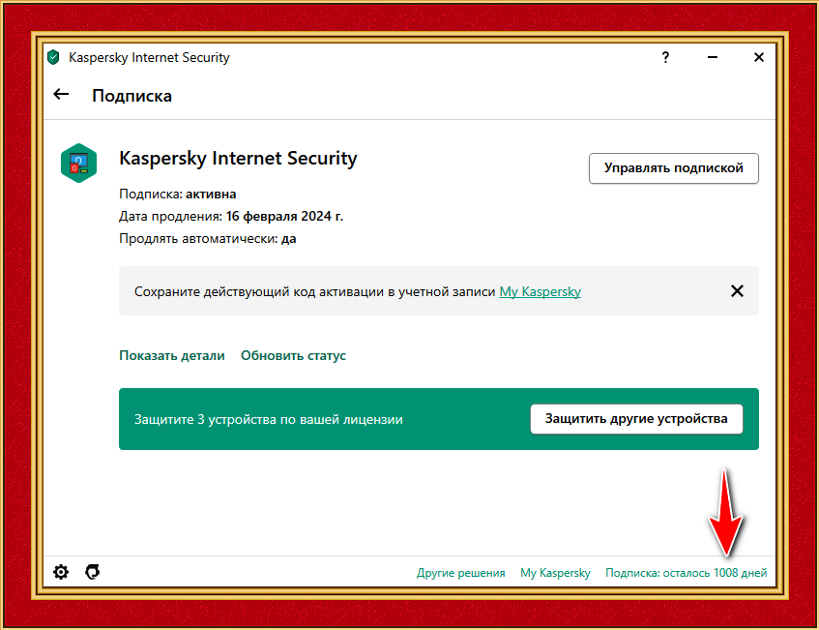Screen dimensions: 819x630
Task: Click the green hexagon product icon
Action: [x=79, y=164]
